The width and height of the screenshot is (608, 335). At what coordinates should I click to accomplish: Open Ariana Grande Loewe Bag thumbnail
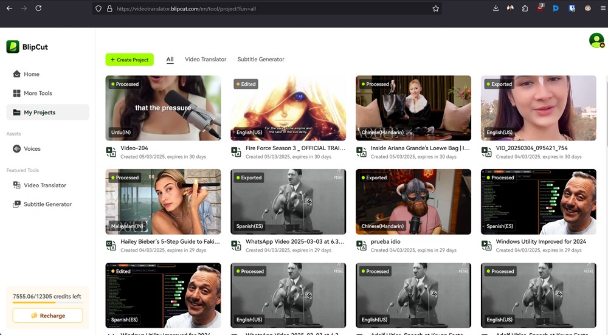coord(413,108)
